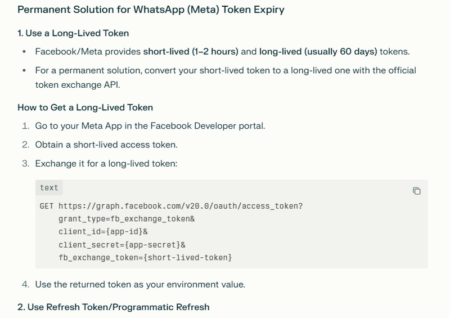Copy the code block contents

(417, 191)
